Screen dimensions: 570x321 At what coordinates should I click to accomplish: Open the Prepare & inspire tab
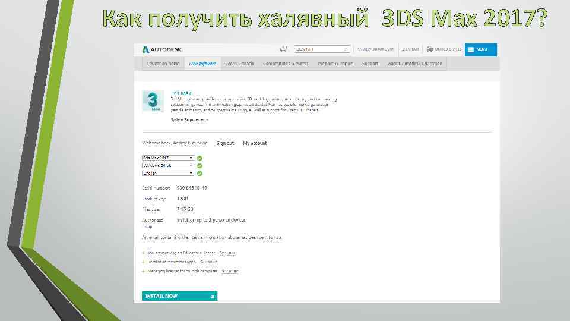[x=335, y=64]
